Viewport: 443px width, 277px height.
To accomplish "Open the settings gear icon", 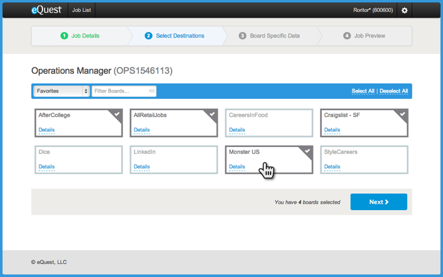I will point(404,11).
